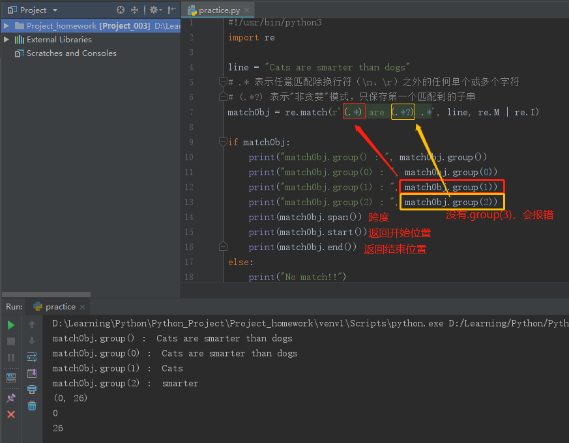Clear all output with the trash icon
The width and height of the screenshot is (569, 443).
32,405
